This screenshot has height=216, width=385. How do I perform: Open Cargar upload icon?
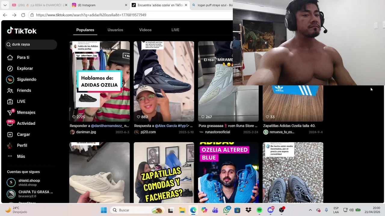pos(10,134)
